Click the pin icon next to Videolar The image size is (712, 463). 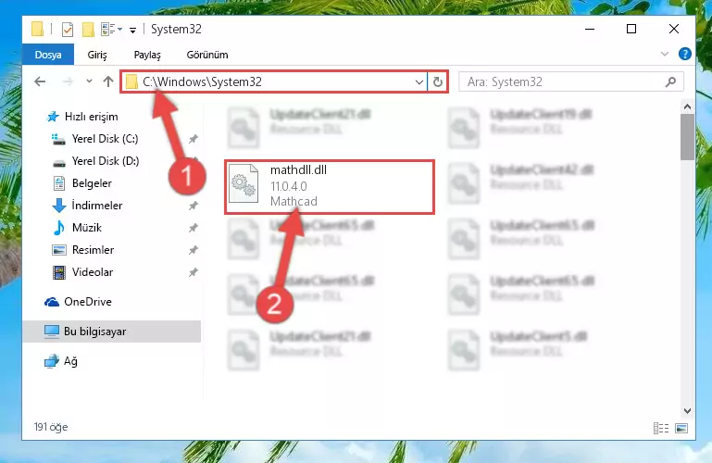(x=194, y=272)
